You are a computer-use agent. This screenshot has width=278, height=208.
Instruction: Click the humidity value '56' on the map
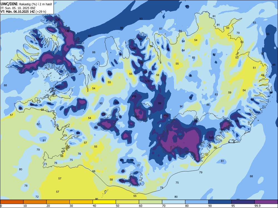tap(215, 148)
